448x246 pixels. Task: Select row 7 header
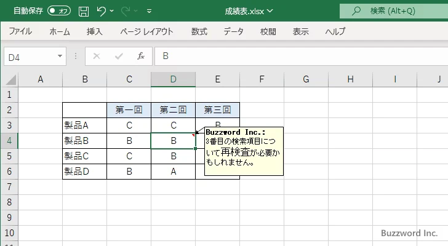(x=9, y=187)
